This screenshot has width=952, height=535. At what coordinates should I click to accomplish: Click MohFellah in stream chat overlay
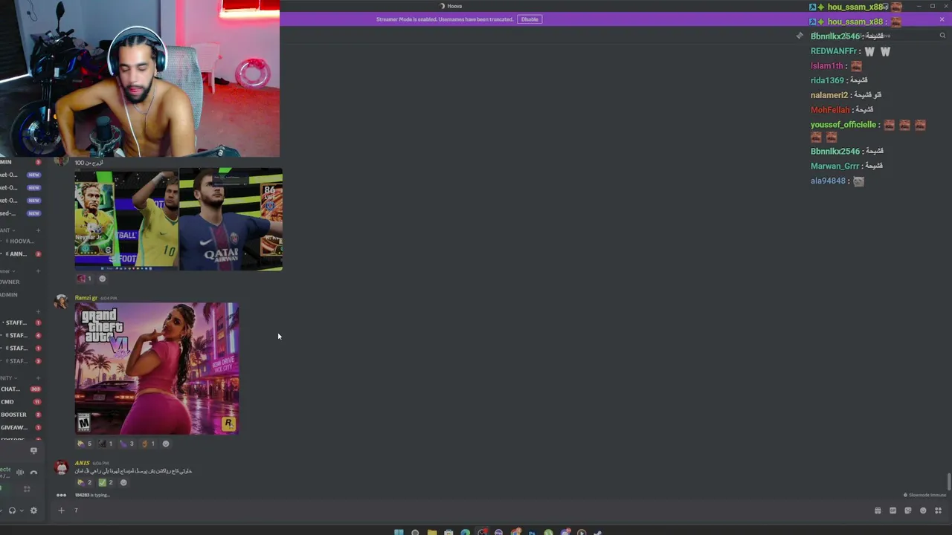(830, 110)
